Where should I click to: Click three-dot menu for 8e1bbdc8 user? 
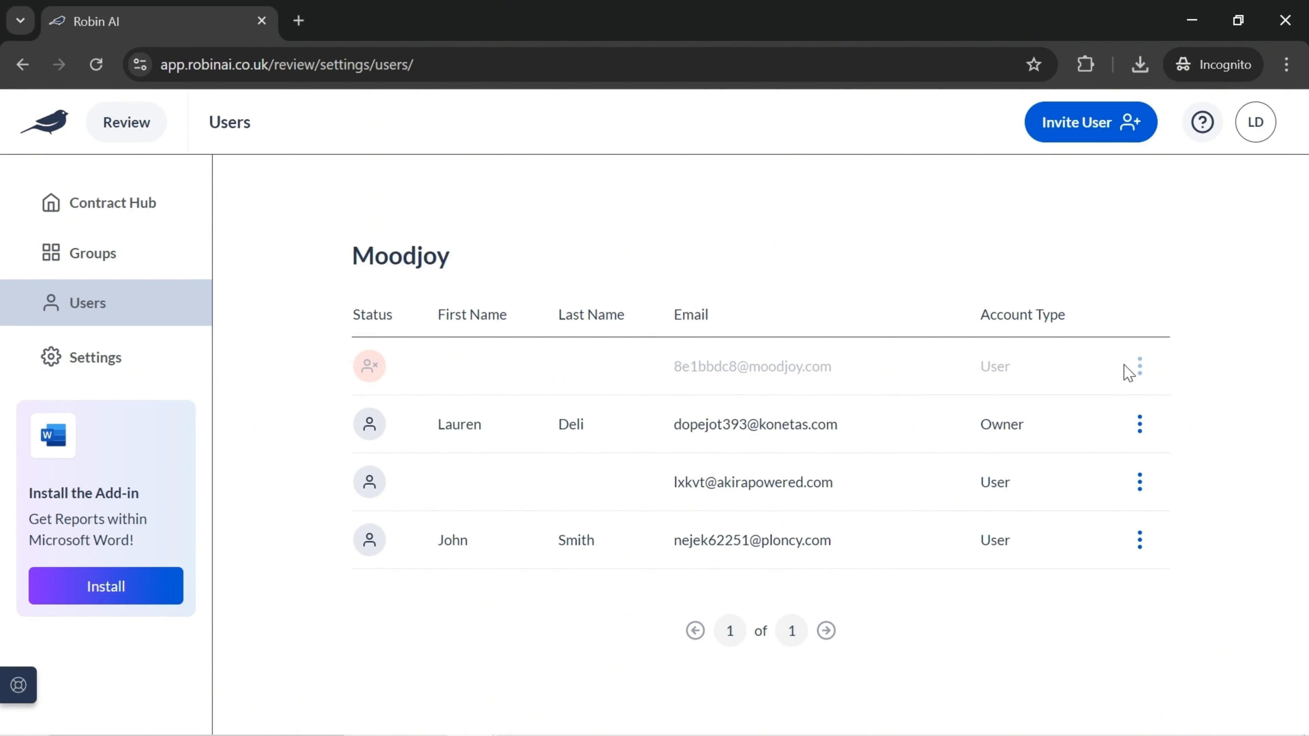coord(1140,366)
